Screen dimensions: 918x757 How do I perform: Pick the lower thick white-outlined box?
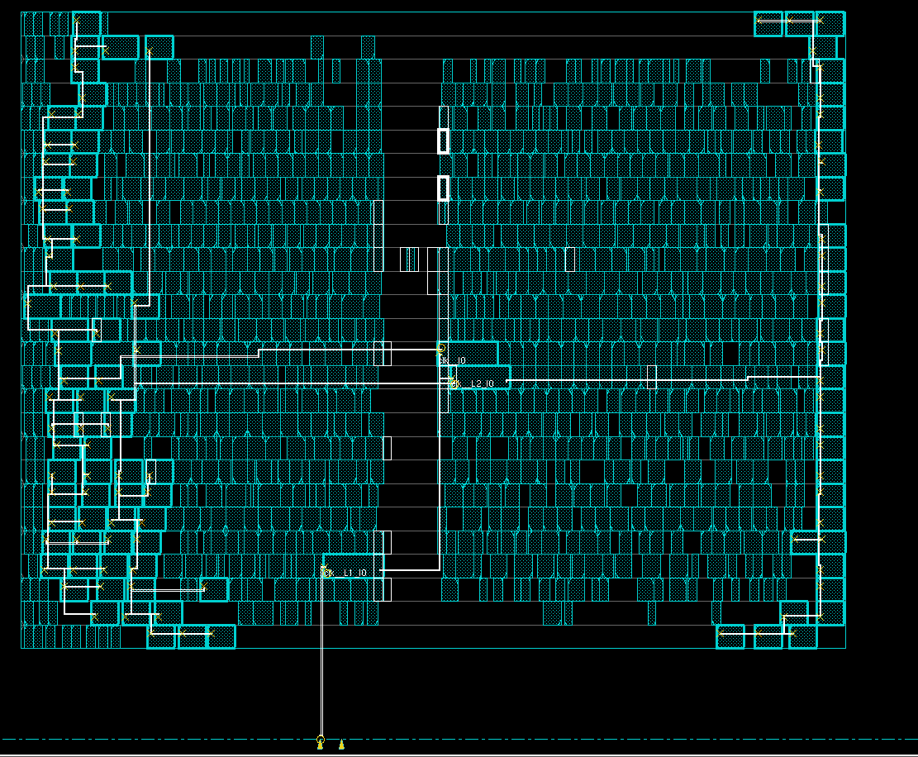click(x=443, y=188)
